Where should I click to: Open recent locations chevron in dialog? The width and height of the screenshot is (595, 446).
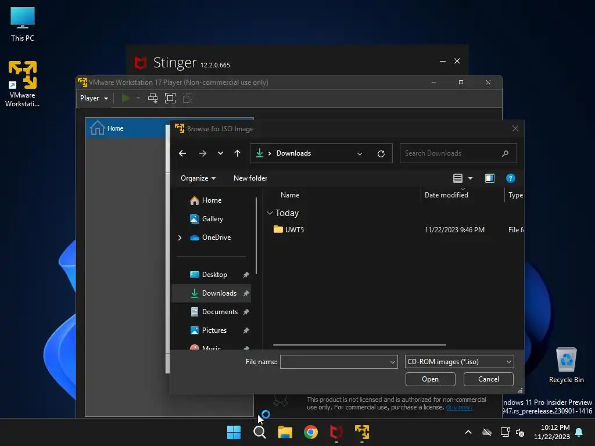click(220, 153)
